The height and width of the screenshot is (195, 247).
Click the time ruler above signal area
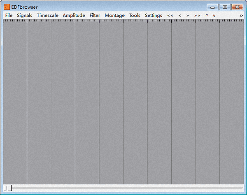pos(123,21)
